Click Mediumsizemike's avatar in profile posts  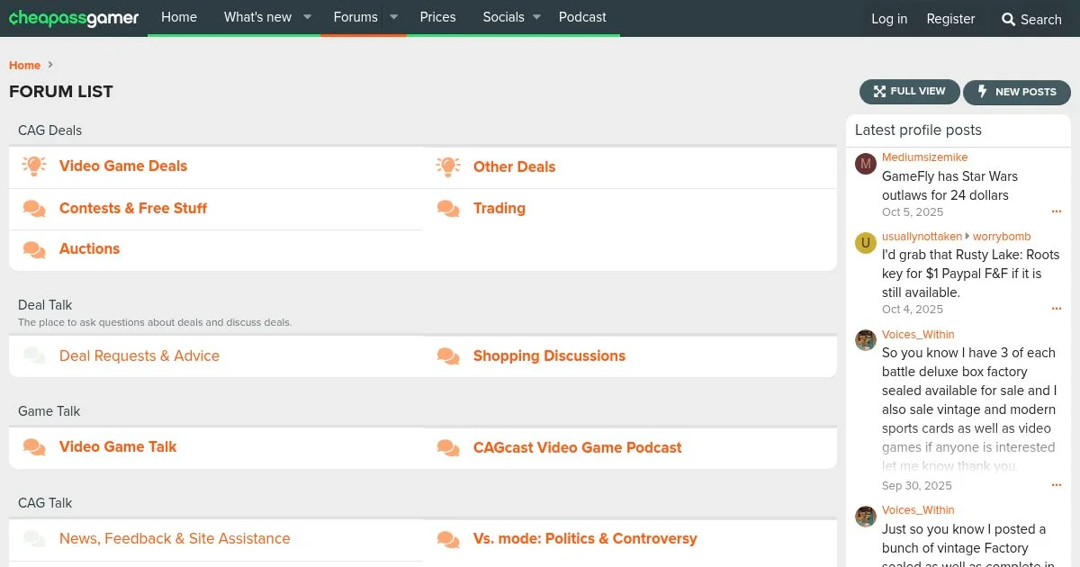[866, 164]
